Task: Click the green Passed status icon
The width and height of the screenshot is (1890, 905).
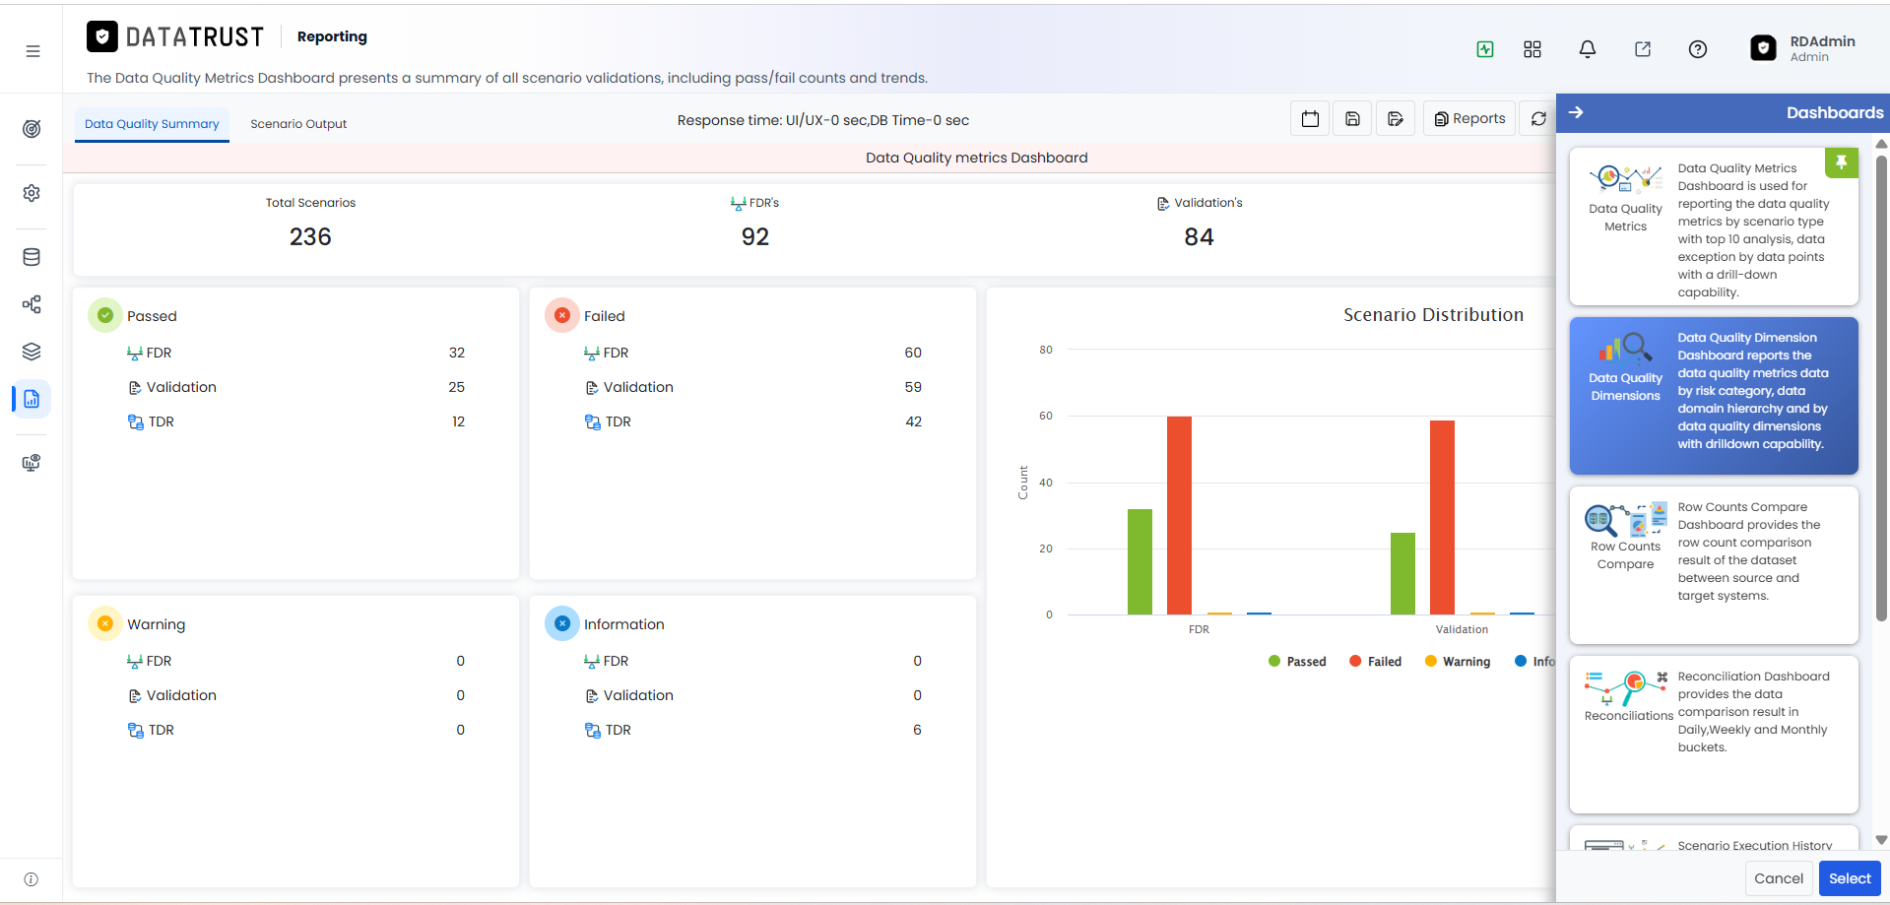Action: 105,315
